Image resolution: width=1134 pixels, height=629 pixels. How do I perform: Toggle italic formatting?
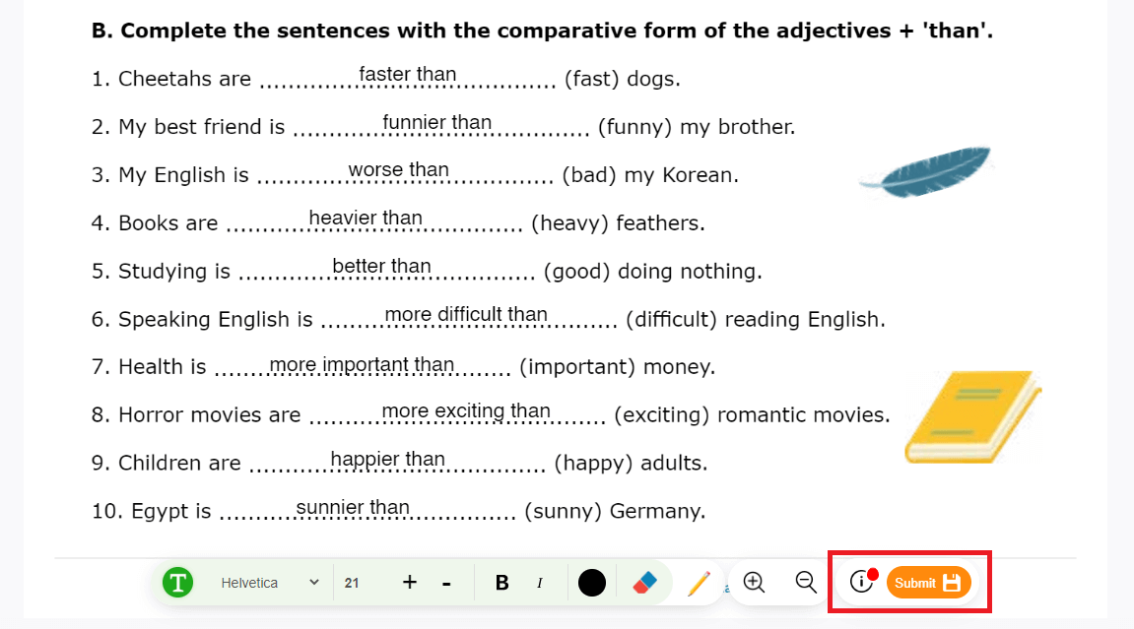point(539,583)
